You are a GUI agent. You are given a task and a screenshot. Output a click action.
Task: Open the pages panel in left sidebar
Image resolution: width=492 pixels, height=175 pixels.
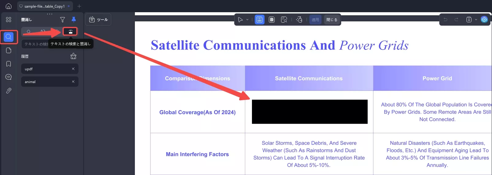point(9,50)
